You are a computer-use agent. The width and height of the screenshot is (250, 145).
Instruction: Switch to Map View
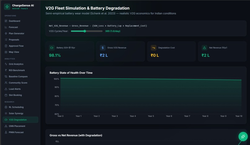tap(20, 52)
